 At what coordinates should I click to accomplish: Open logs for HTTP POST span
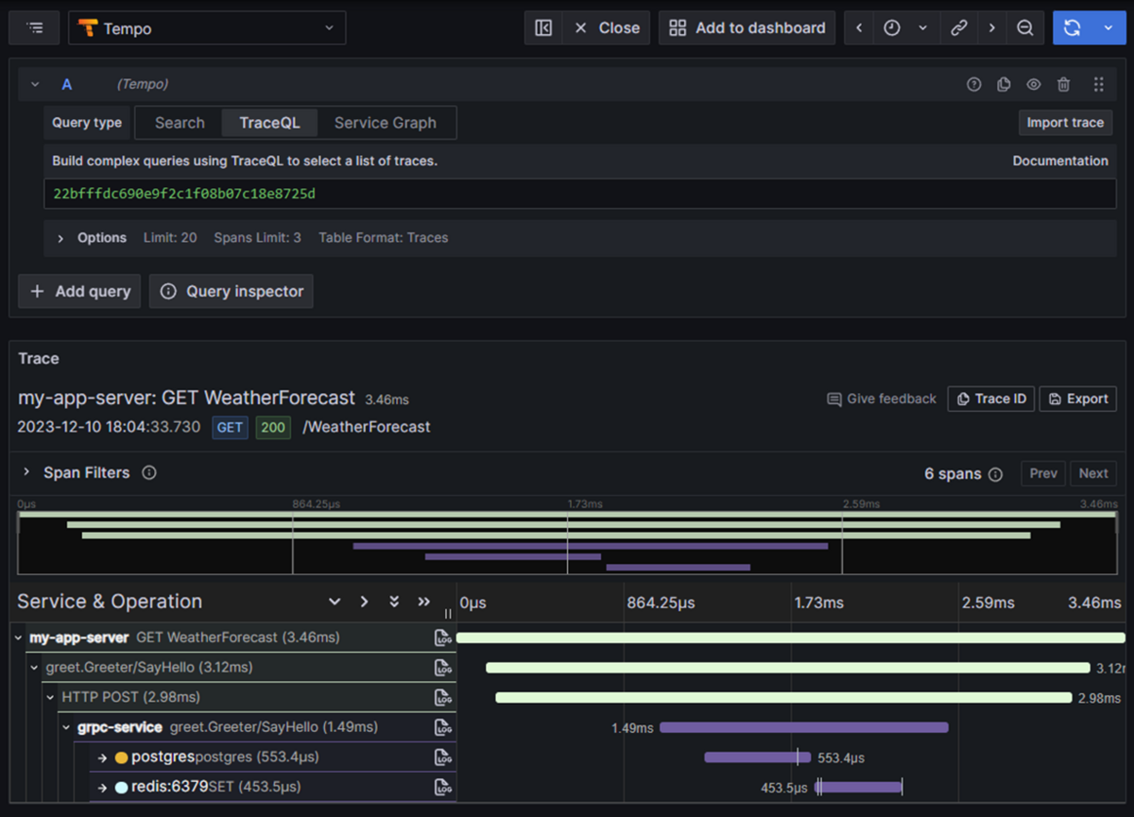click(x=443, y=697)
